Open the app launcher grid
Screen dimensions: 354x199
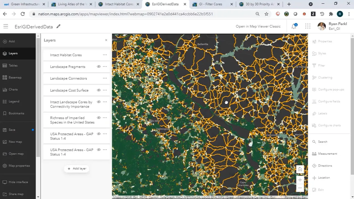(x=308, y=26)
